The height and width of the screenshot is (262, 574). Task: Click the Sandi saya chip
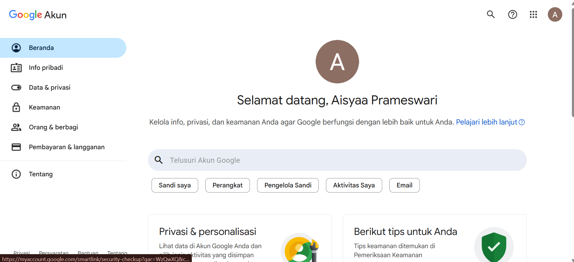[x=175, y=185]
